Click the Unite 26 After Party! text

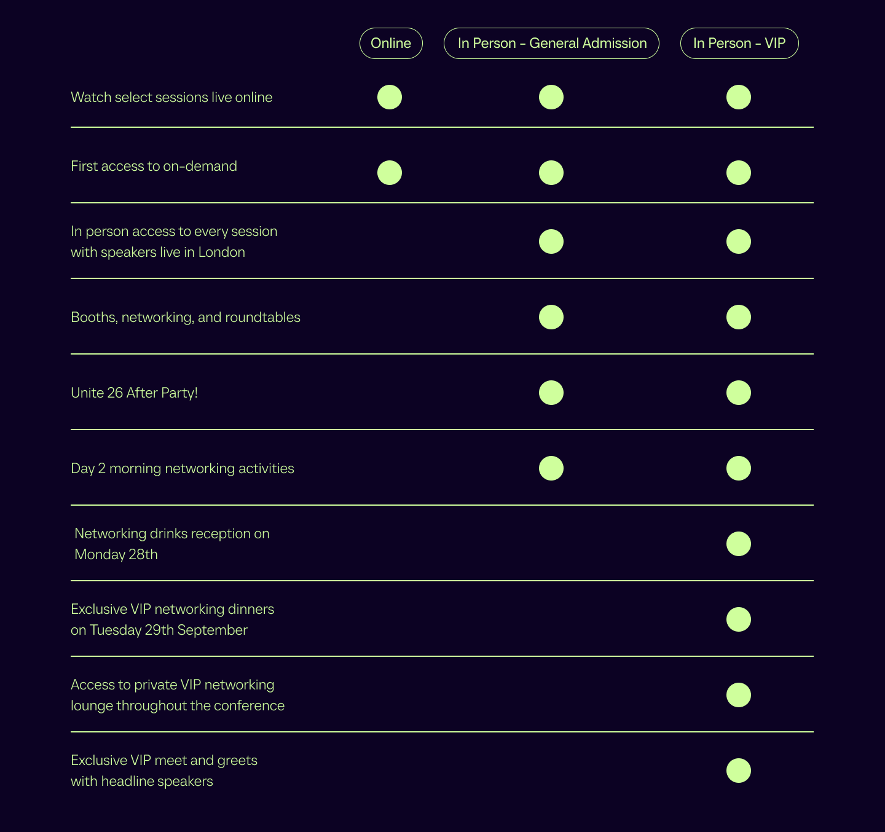coord(135,393)
